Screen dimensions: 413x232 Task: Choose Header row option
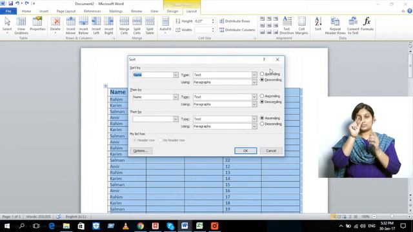click(144, 140)
